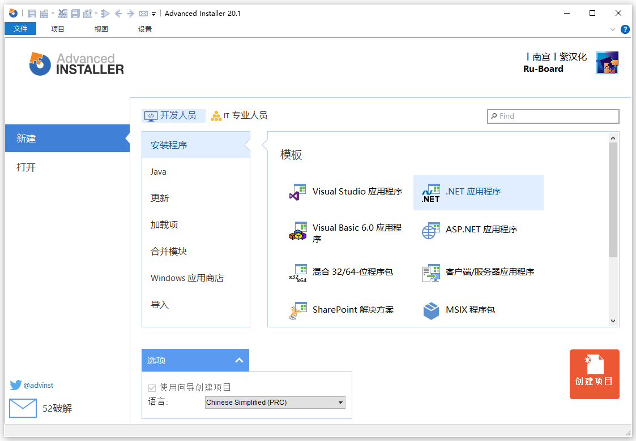Screen dimensions: 636x441
Task: Open the Ru-Board link
Action: tap(543, 68)
